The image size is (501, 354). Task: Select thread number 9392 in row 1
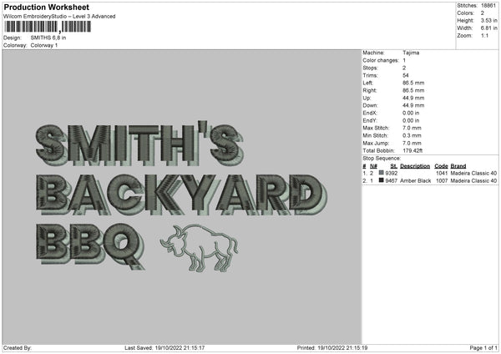pos(392,173)
